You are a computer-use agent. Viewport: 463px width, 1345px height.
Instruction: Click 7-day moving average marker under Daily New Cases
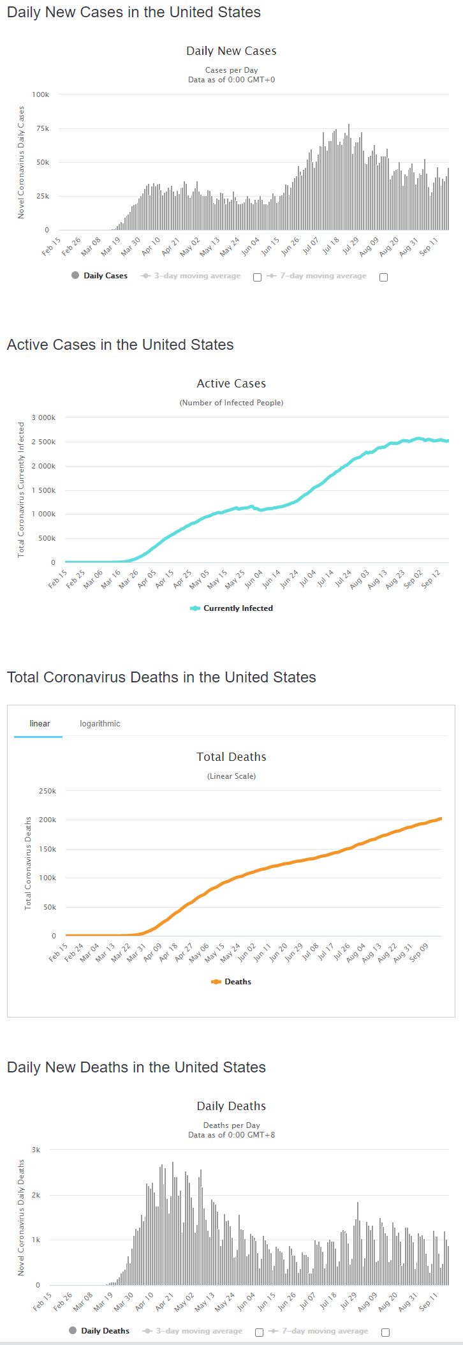[x=272, y=276]
